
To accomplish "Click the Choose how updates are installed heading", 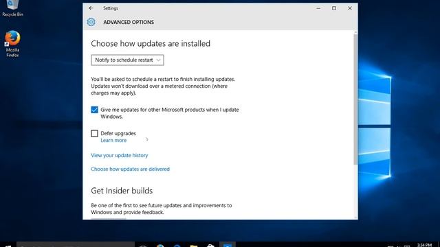I will click(151, 44).
